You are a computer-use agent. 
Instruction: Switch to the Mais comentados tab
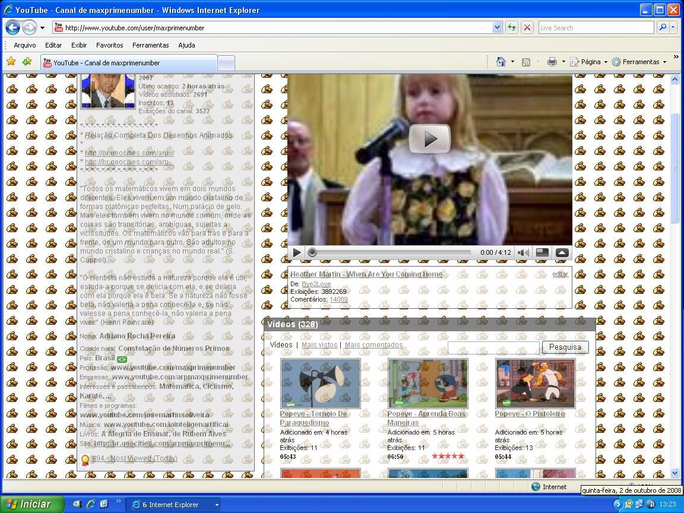pyautogui.click(x=374, y=344)
